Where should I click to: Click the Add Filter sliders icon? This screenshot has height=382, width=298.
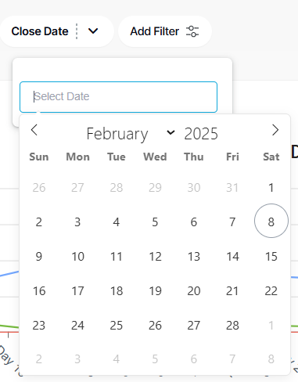pos(192,31)
